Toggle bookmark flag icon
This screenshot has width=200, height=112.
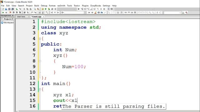[10, 12]
